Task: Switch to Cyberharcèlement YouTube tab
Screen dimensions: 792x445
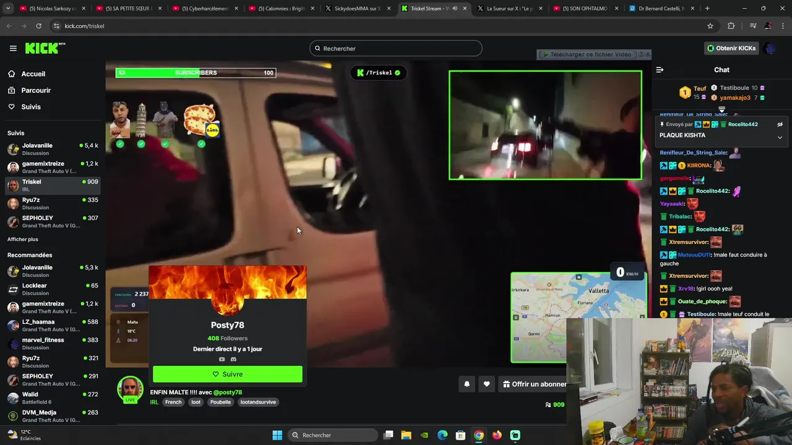Action: coord(205,9)
